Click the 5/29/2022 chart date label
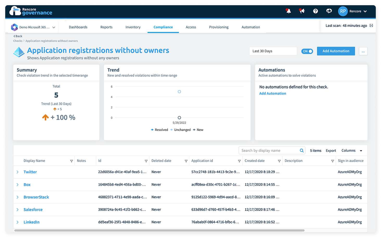 [179, 123]
